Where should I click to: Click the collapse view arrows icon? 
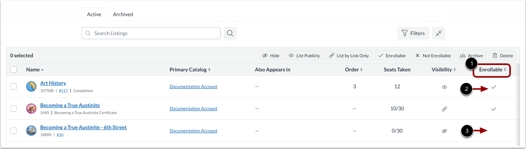(439, 33)
